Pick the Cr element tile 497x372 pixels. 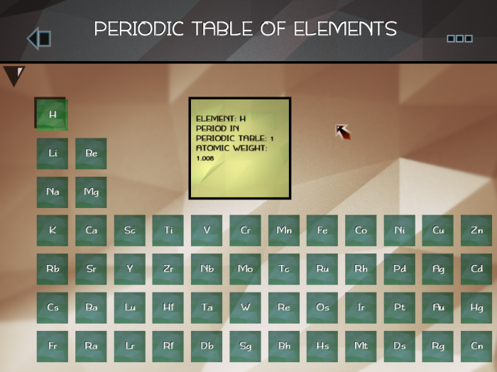(246, 230)
